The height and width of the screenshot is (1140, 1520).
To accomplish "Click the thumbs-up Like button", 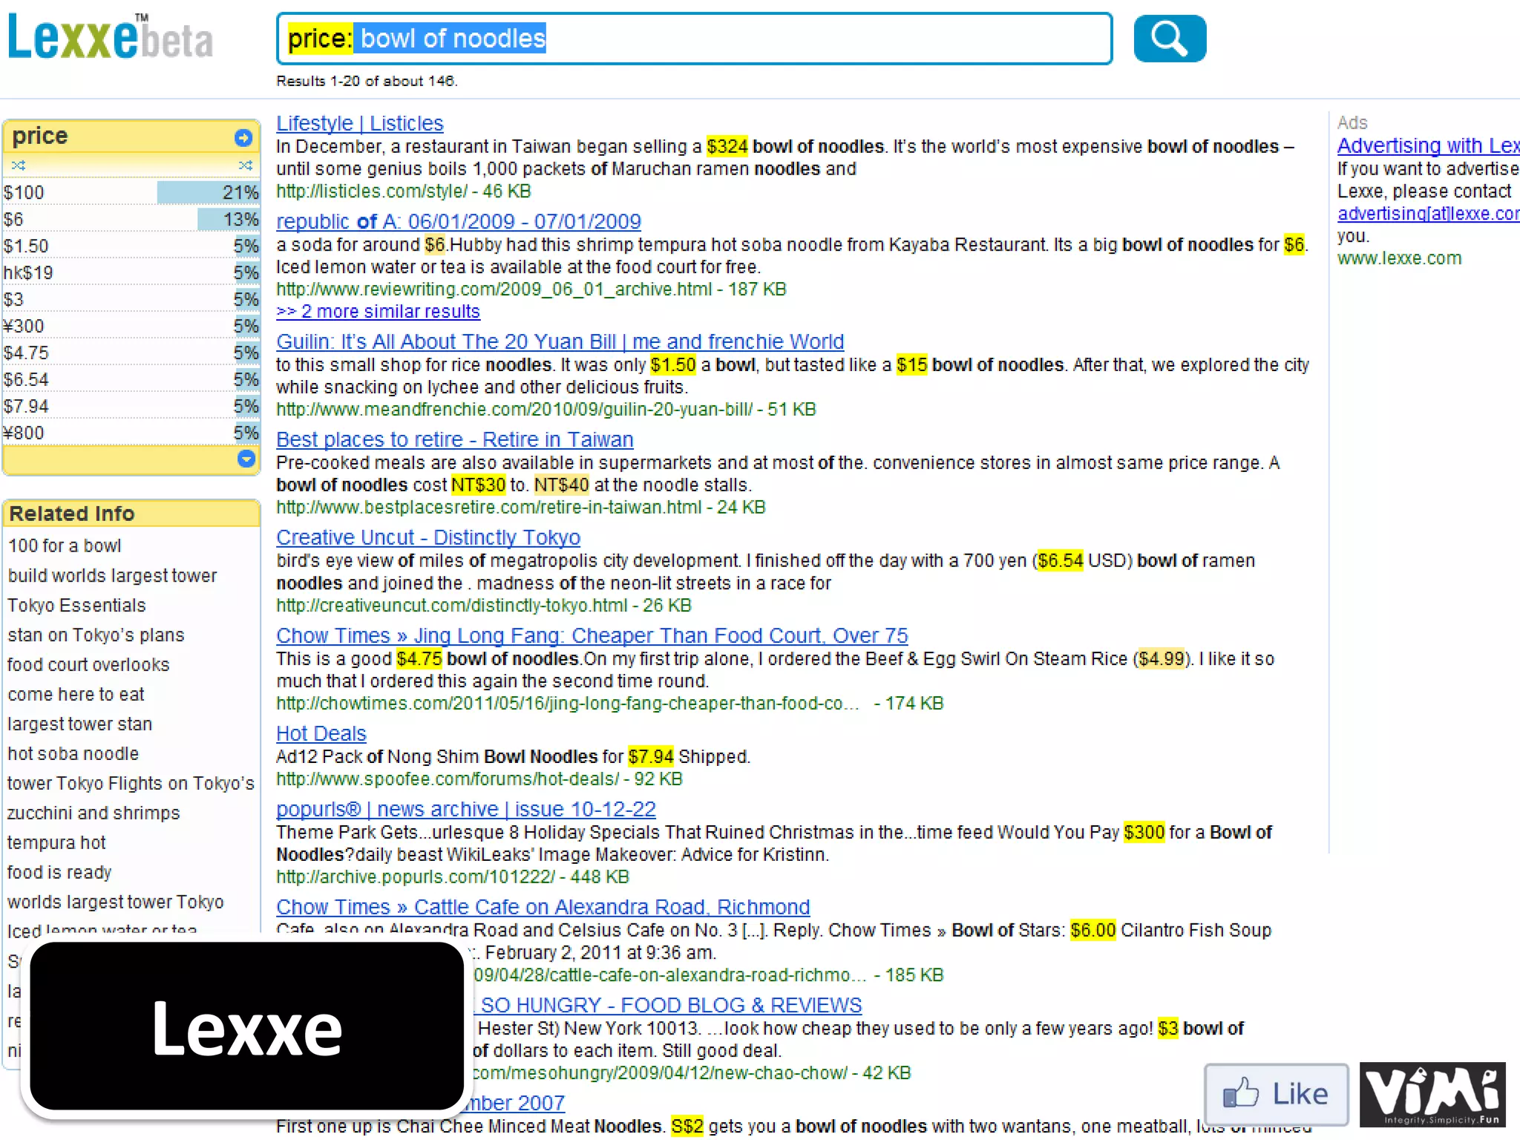I will [x=1276, y=1094].
